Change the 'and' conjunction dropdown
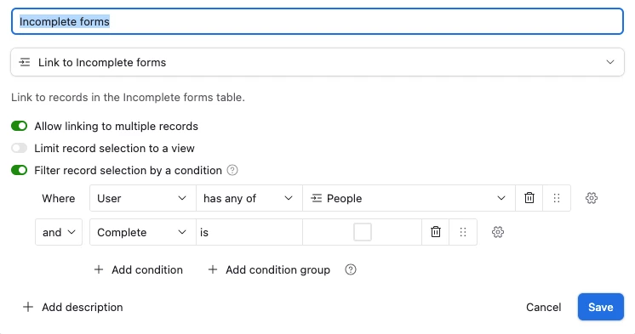635x334 pixels. click(x=59, y=232)
